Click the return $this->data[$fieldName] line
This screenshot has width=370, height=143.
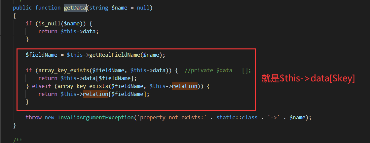tap(88, 78)
